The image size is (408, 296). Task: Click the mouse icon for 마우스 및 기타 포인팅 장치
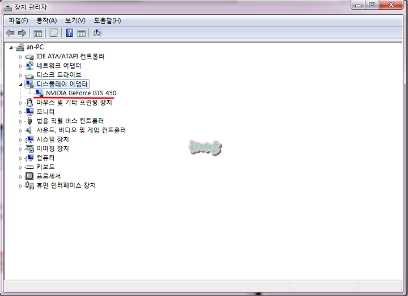[x=29, y=103]
